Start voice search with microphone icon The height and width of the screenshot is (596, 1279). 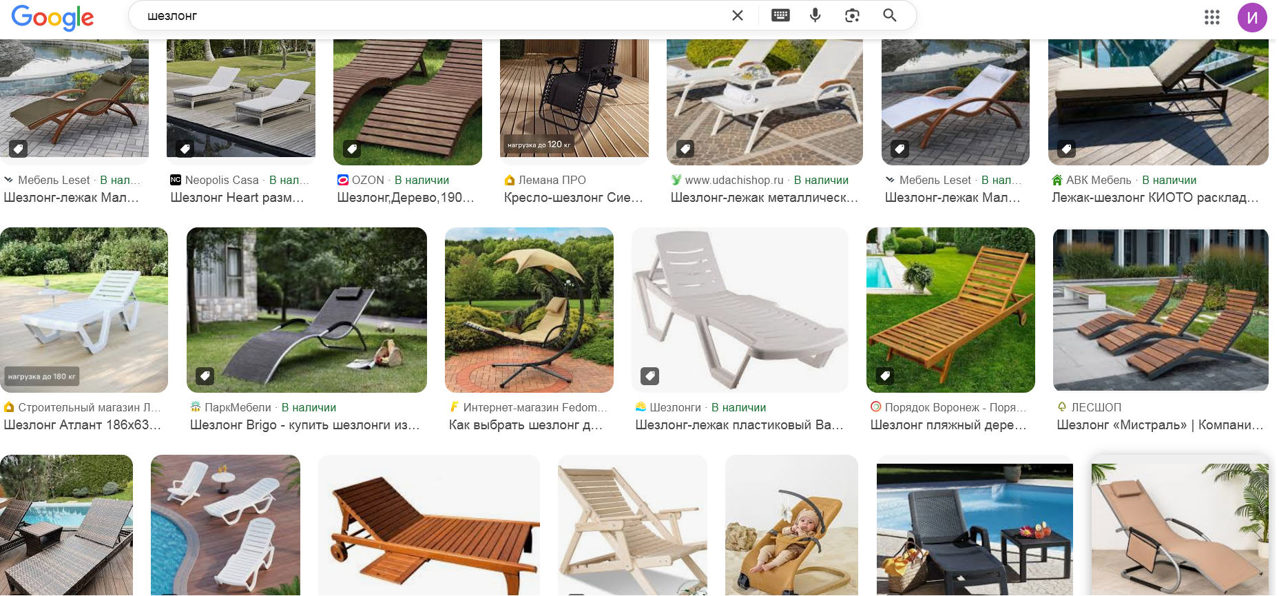click(x=815, y=15)
